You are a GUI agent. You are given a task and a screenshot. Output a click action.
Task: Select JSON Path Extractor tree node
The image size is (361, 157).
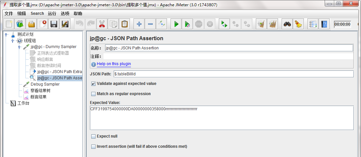click(x=60, y=72)
